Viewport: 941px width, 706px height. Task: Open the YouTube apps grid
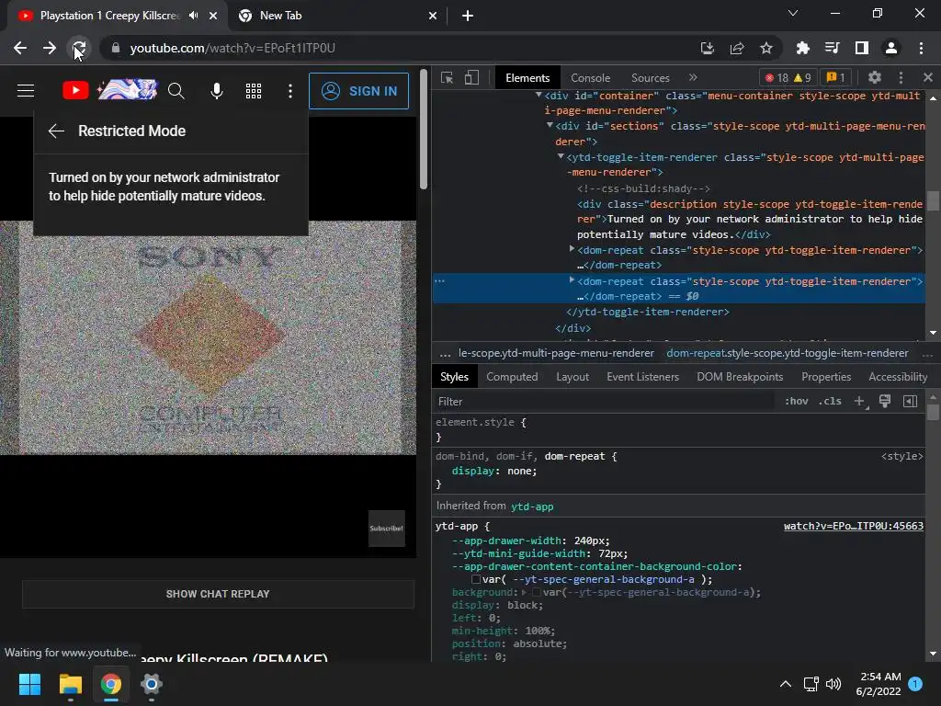[x=254, y=91]
